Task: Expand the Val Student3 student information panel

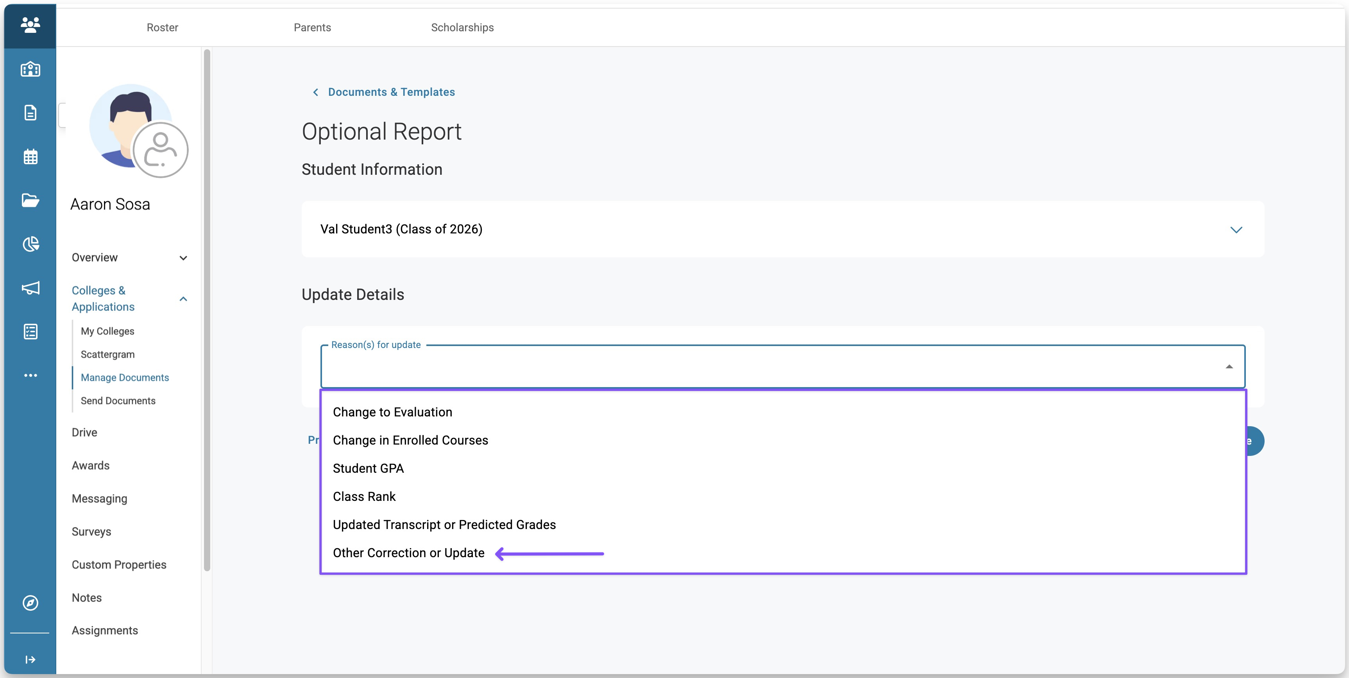Action: click(x=1236, y=230)
